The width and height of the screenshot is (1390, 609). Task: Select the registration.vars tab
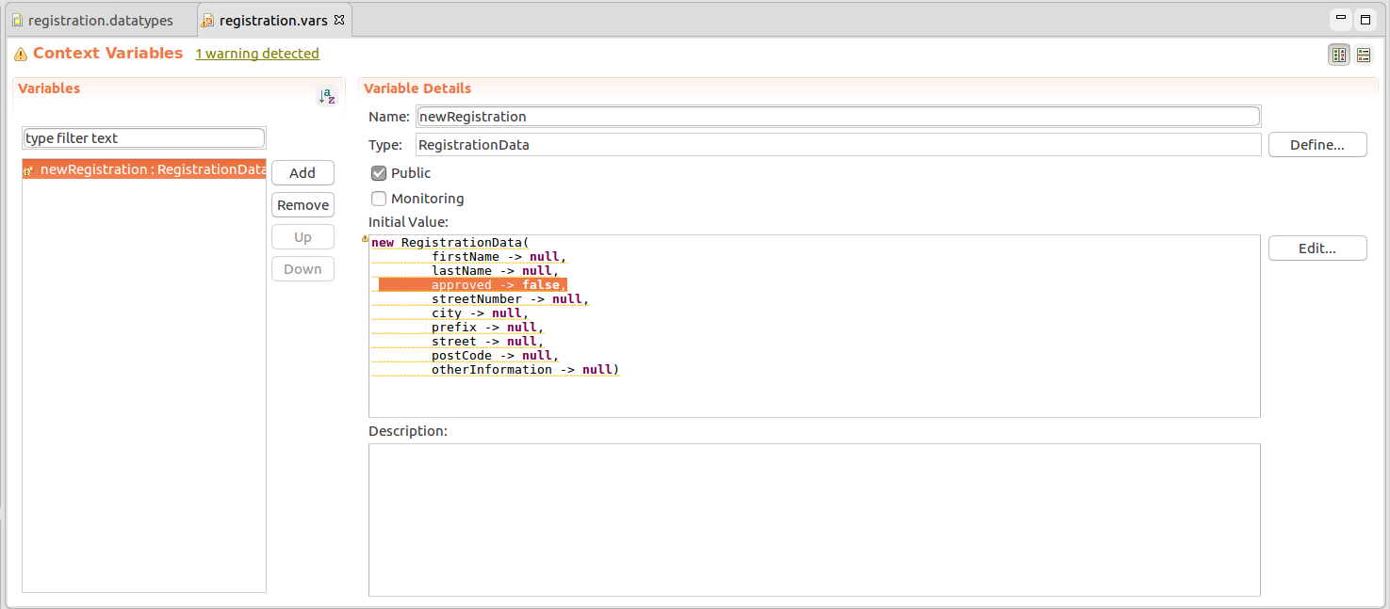coord(273,20)
